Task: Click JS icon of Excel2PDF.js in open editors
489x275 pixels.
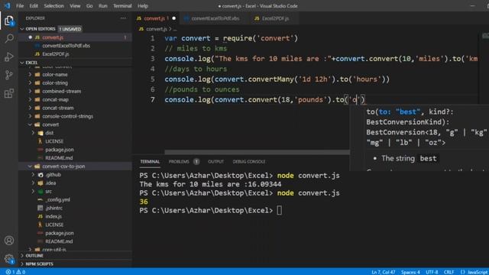Action: pyautogui.click(x=37, y=54)
